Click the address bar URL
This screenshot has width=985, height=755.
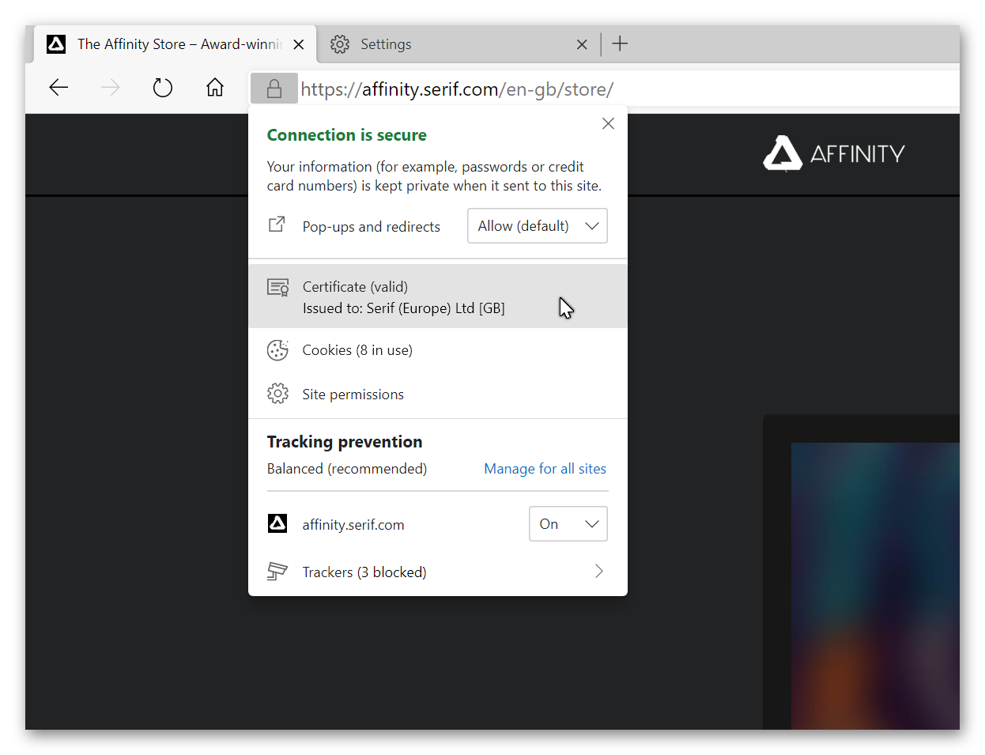click(457, 89)
